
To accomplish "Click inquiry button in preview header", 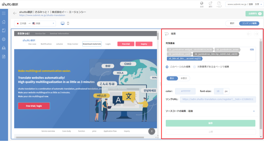I will point(144,44).
